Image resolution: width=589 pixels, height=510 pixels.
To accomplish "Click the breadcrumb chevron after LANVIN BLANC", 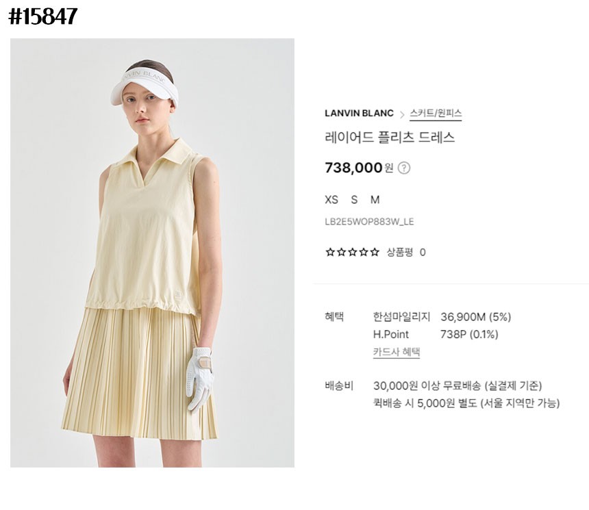I will 402,114.
